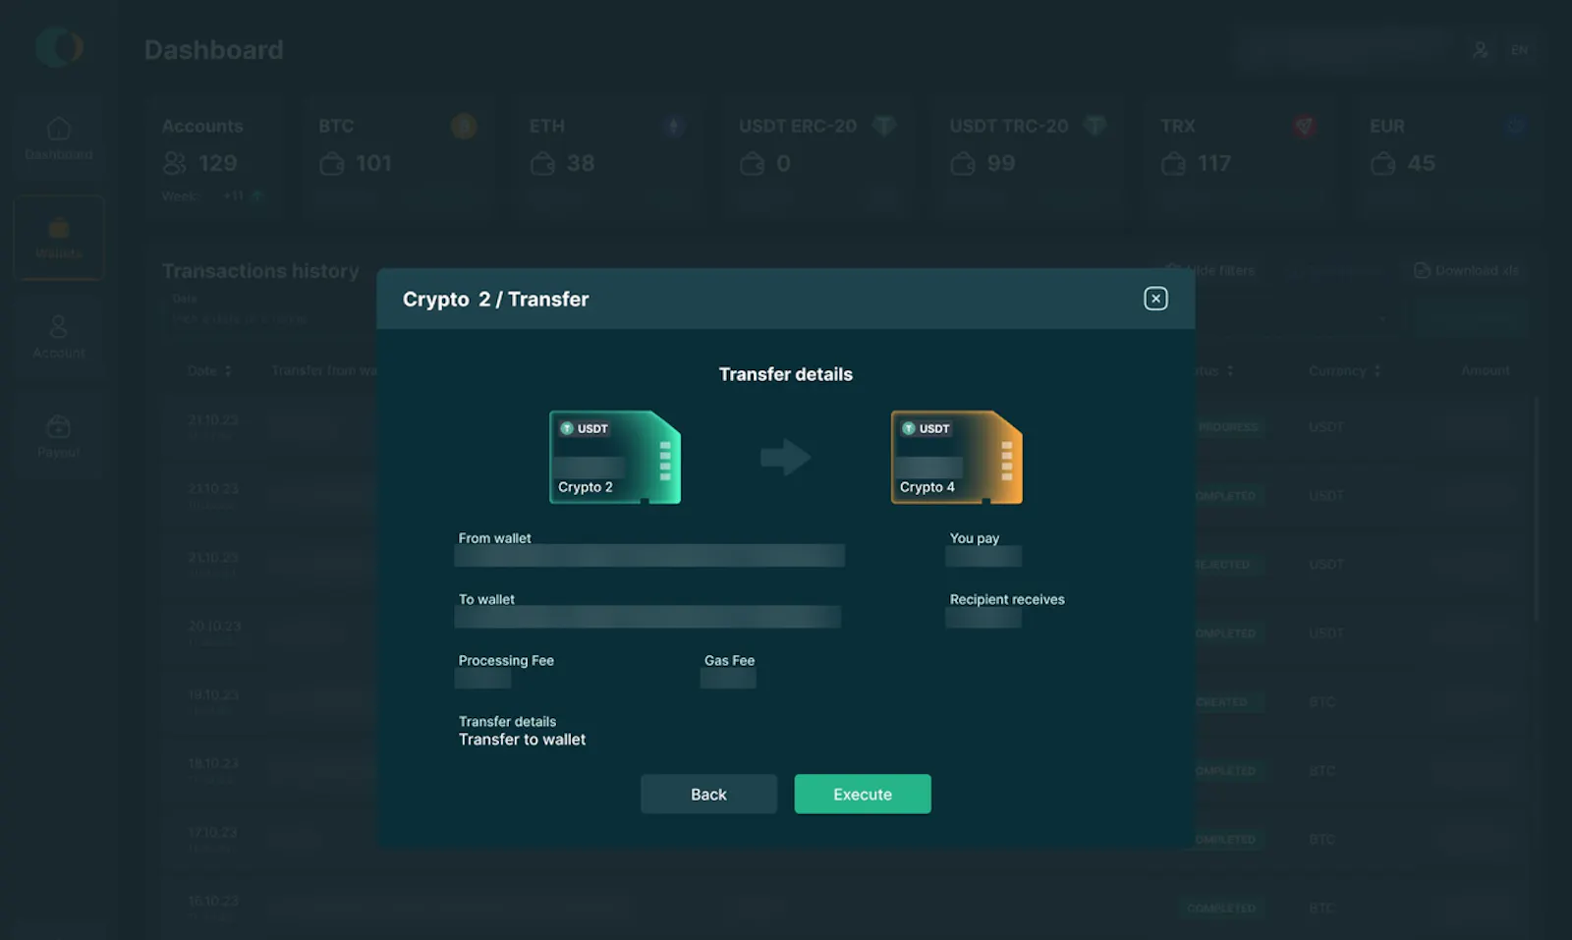Select the Crypto 4 destination wallet card
Screen dimensions: 1572x940
point(957,457)
